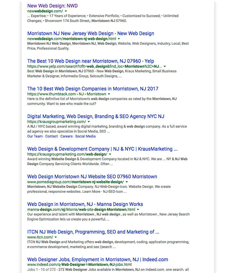The image size is (238, 273).
Task: Click snippet 'Want to see who made the cut?'
Action: point(71,104)
